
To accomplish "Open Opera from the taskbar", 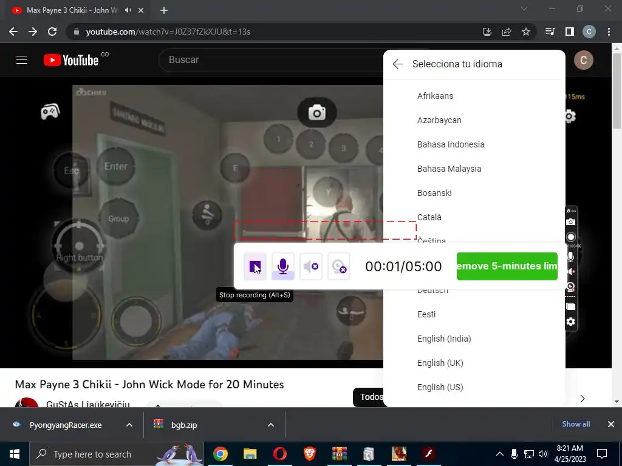I will click(x=279, y=454).
